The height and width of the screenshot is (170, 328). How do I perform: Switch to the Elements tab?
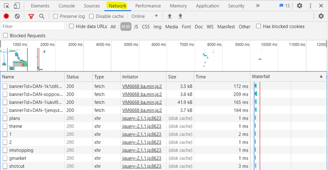pos(40,6)
